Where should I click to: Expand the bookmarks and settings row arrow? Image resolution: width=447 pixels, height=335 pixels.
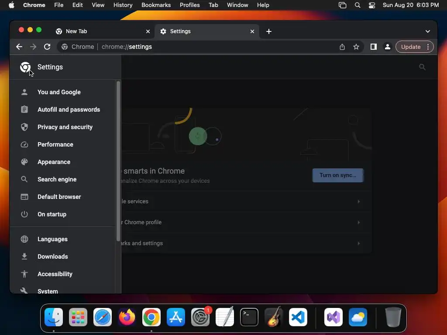tap(359, 243)
